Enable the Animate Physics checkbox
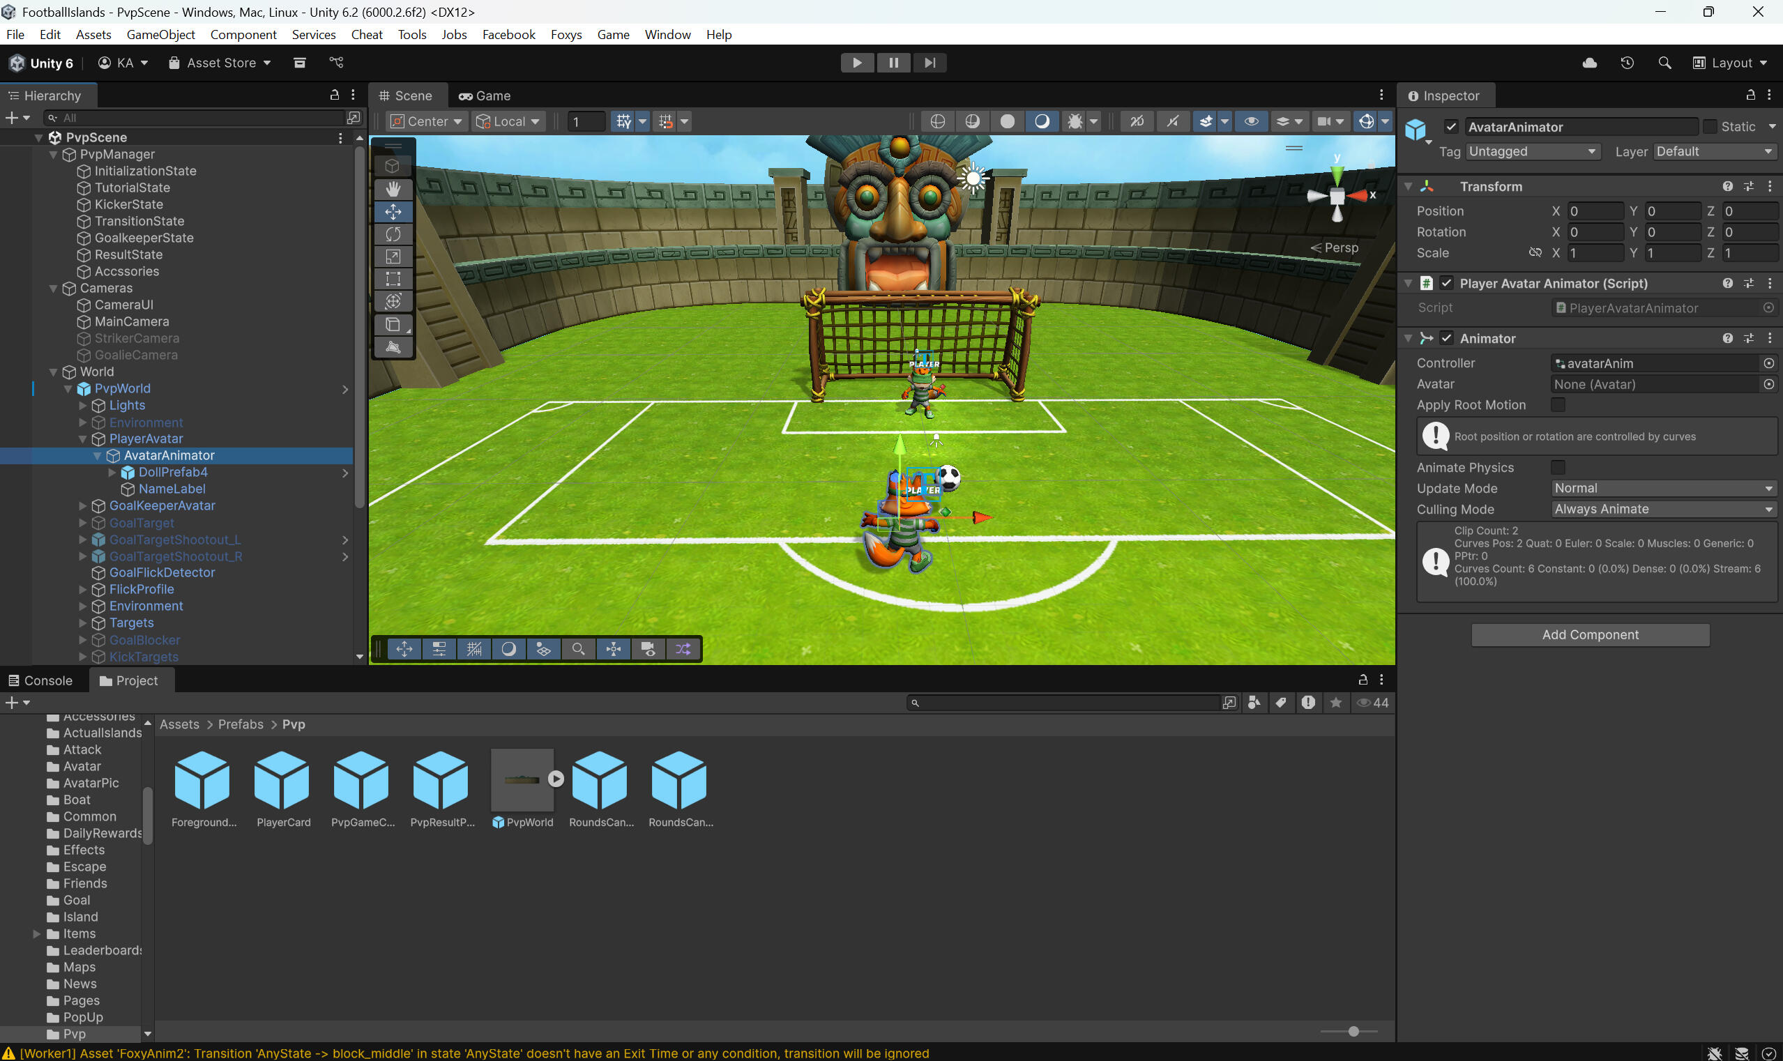 (x=1557, y=468)
